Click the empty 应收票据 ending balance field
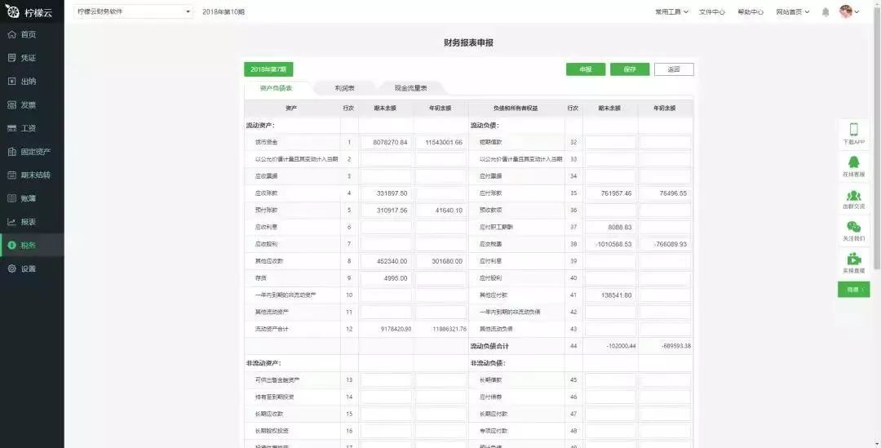The image size is (881, 448). pyautogui.click(x=385, y=176)
